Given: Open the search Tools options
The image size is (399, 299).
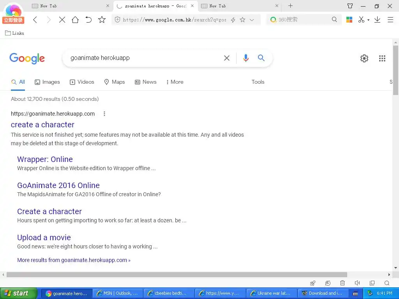Looking at the screenshot, I should (258, 82).
